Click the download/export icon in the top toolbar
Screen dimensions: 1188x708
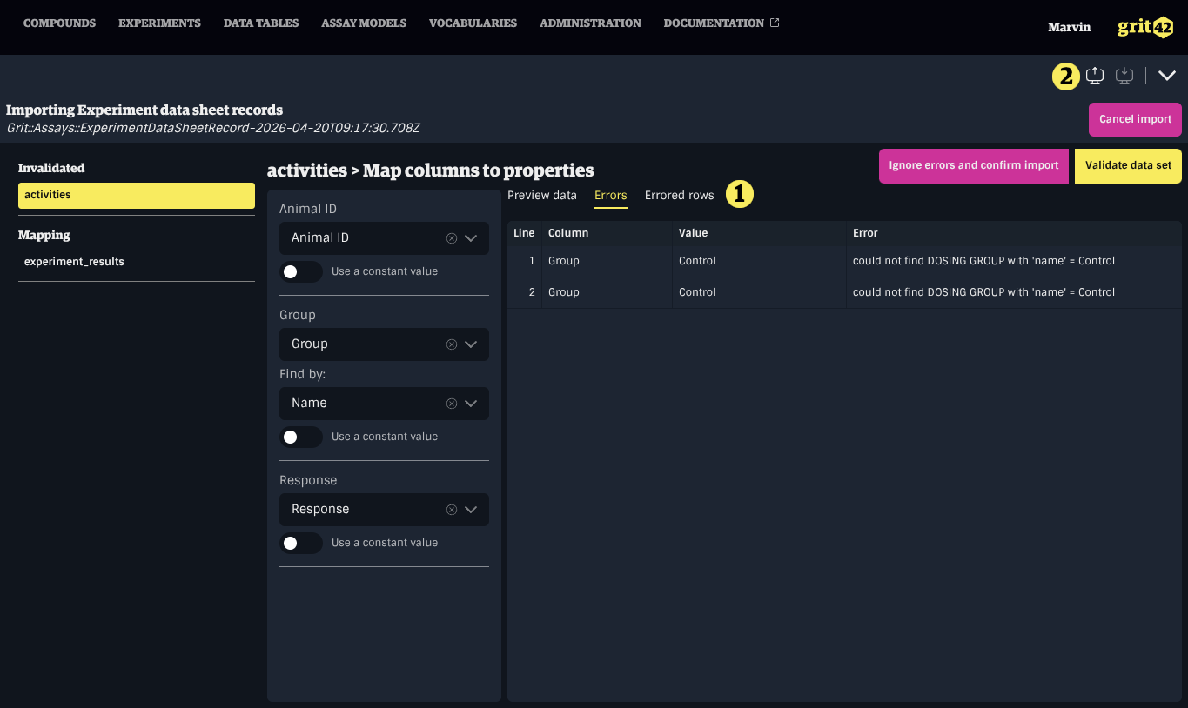point(1124,77)
